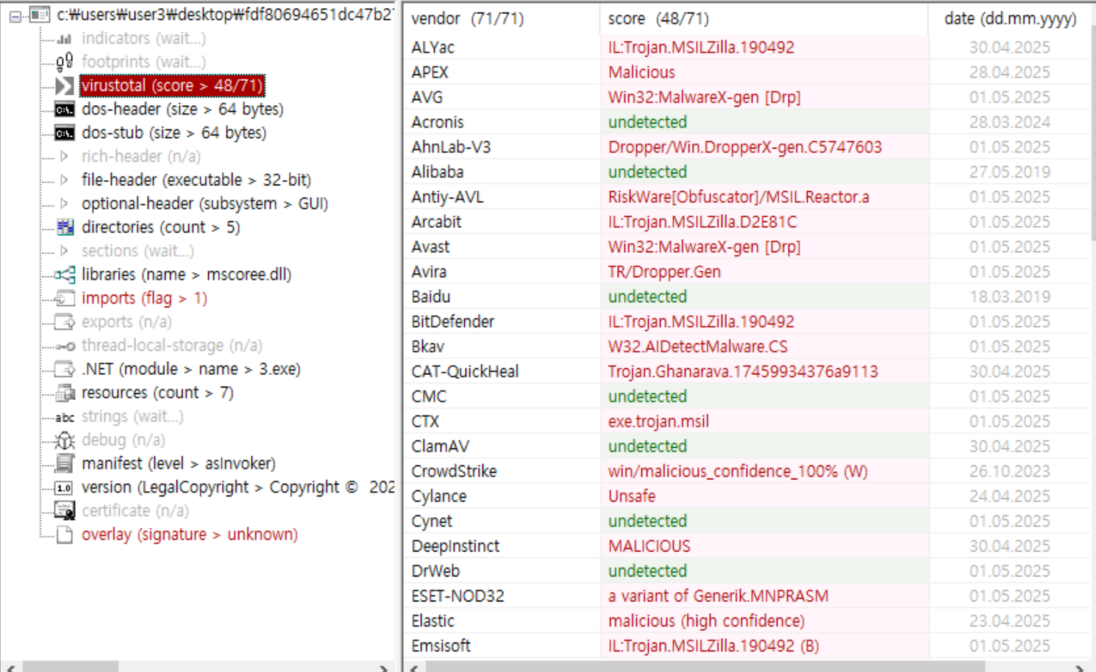Click the certificate icon
Screen dimensions: 1096x672
pyautogui.click(x=65, y=510)
